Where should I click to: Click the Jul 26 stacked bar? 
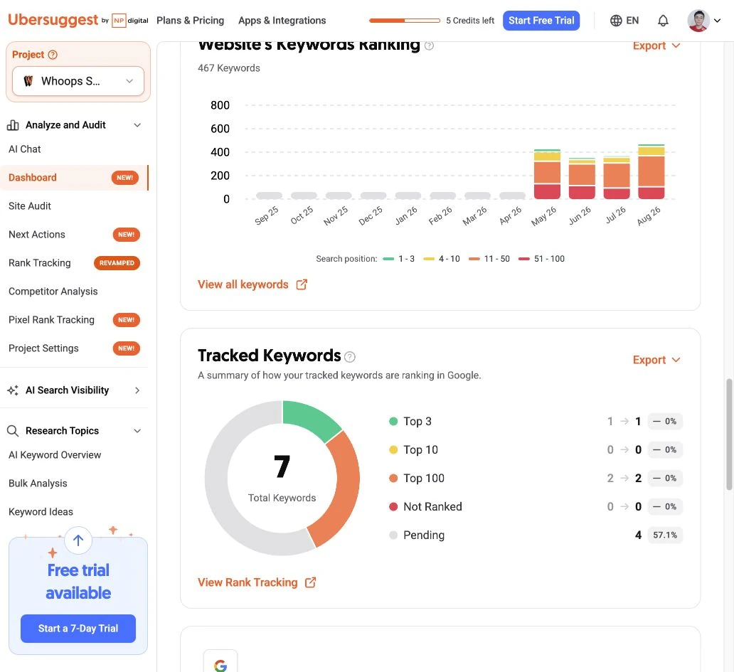click(617, 178)
